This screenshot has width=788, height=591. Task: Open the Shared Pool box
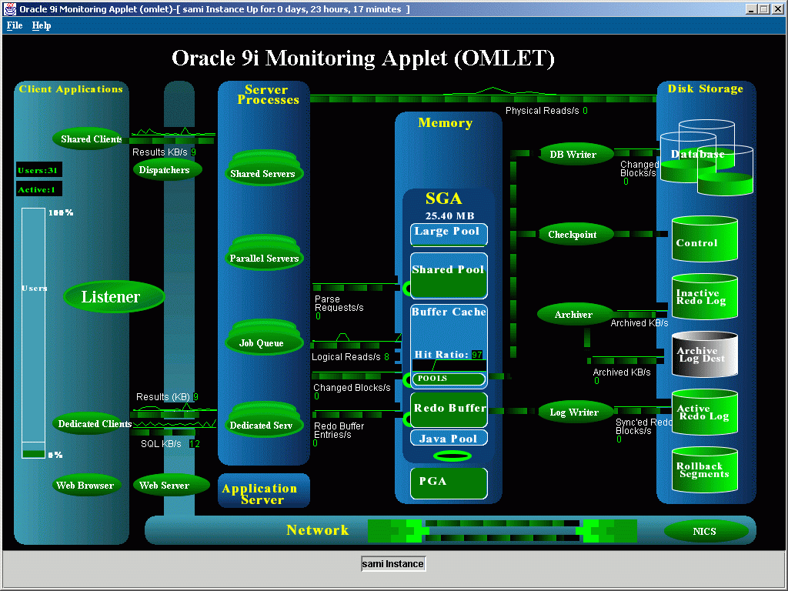449,276
